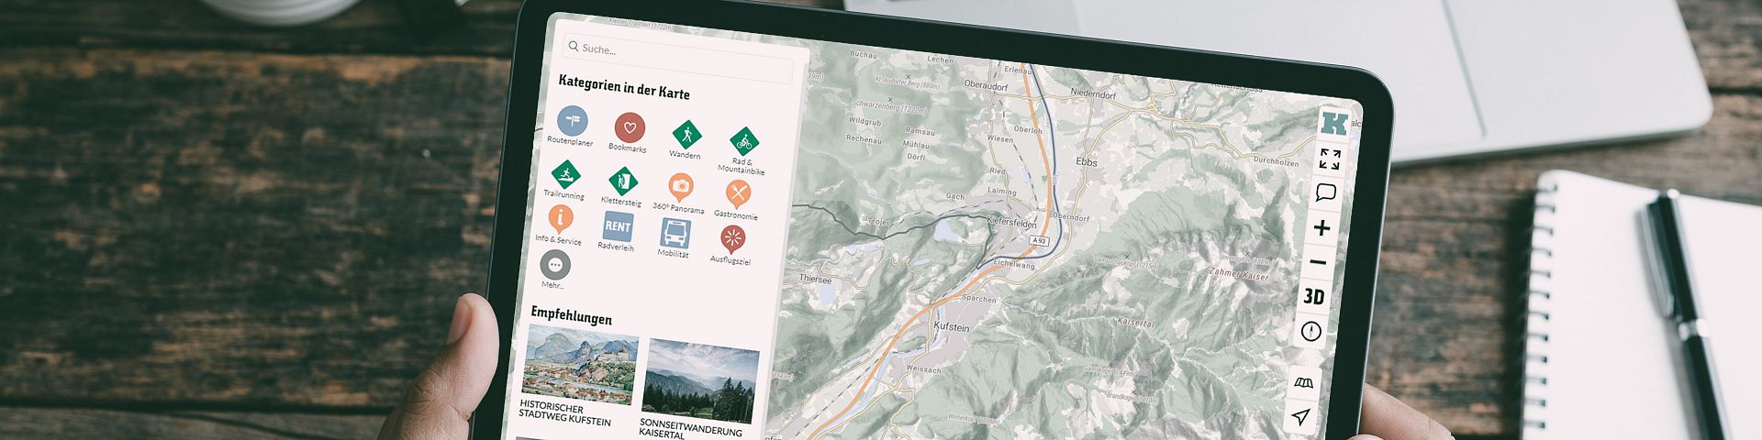Screen dimensions: 1762x440
Task: Click Kufstein label on map
Action: point(950,326)
